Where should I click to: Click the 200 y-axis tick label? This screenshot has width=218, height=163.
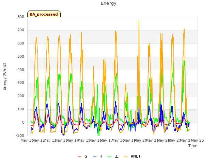point(21,96)
